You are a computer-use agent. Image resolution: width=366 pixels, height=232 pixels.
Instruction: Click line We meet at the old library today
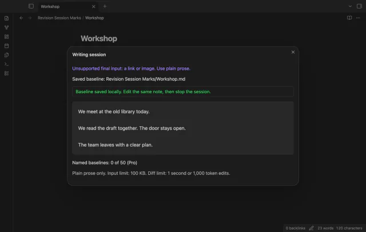pyautogui.click(x=114, y=111)
